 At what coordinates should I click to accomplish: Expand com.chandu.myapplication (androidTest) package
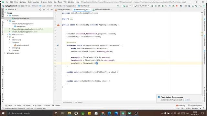pos(10,29)
